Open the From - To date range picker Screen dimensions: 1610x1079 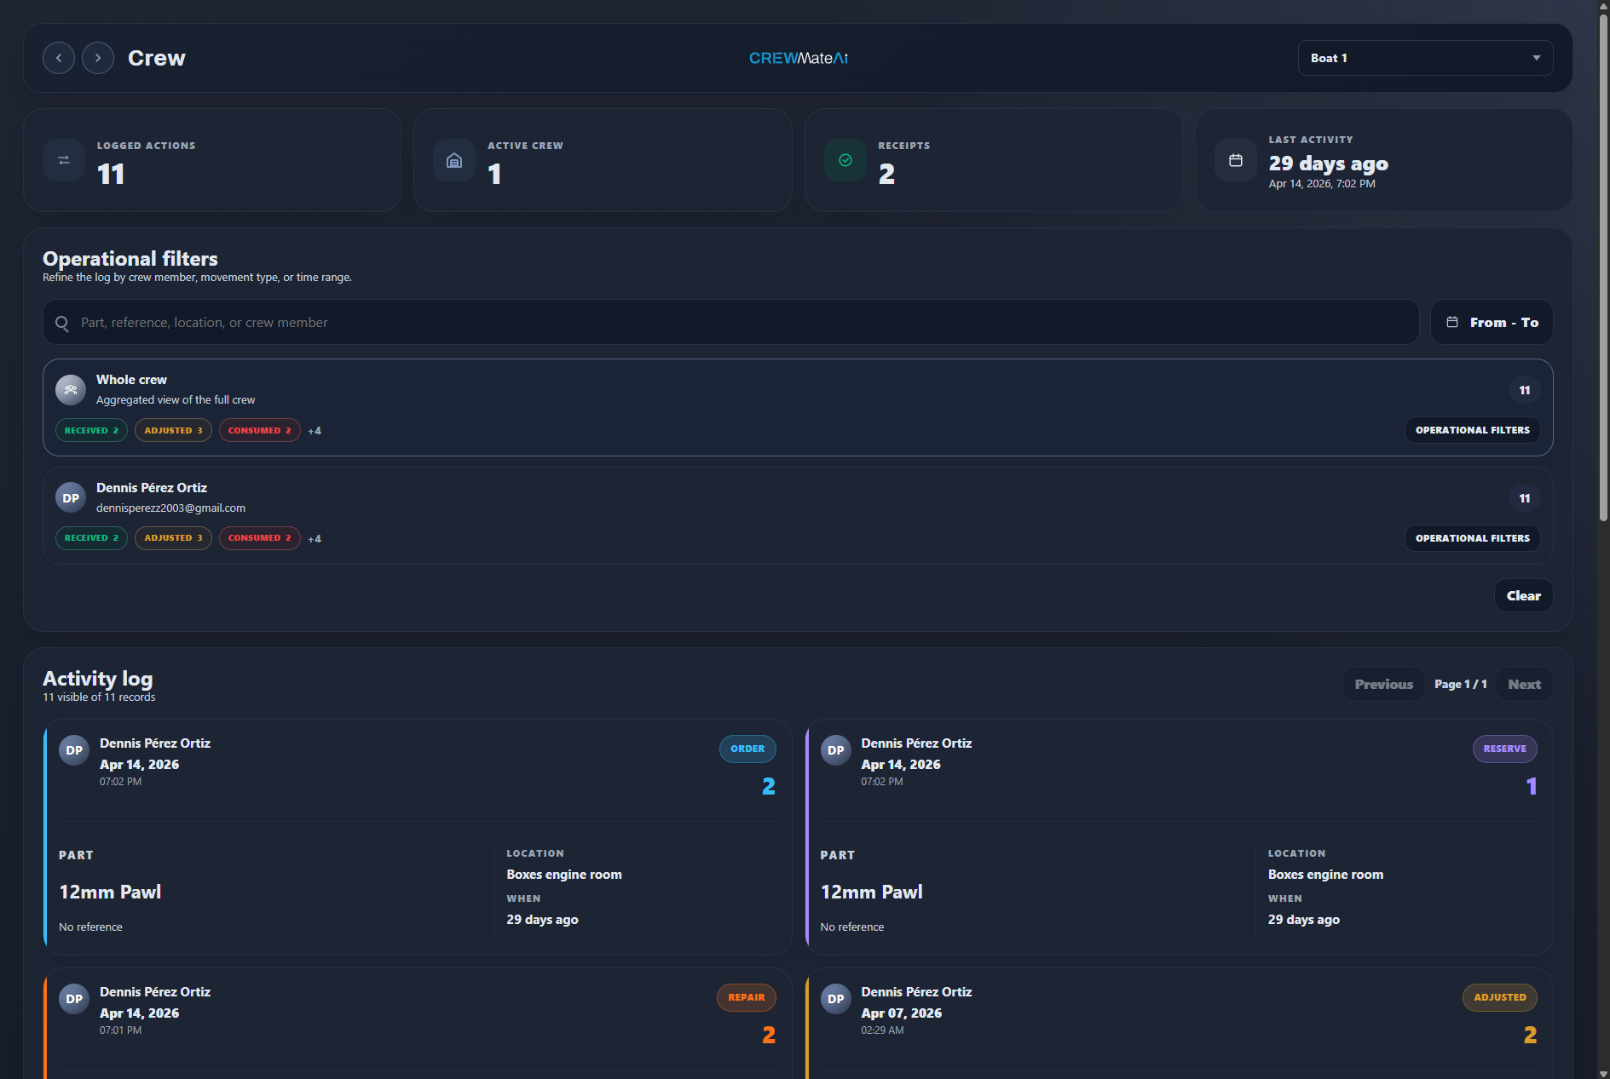click(1492, 322)
